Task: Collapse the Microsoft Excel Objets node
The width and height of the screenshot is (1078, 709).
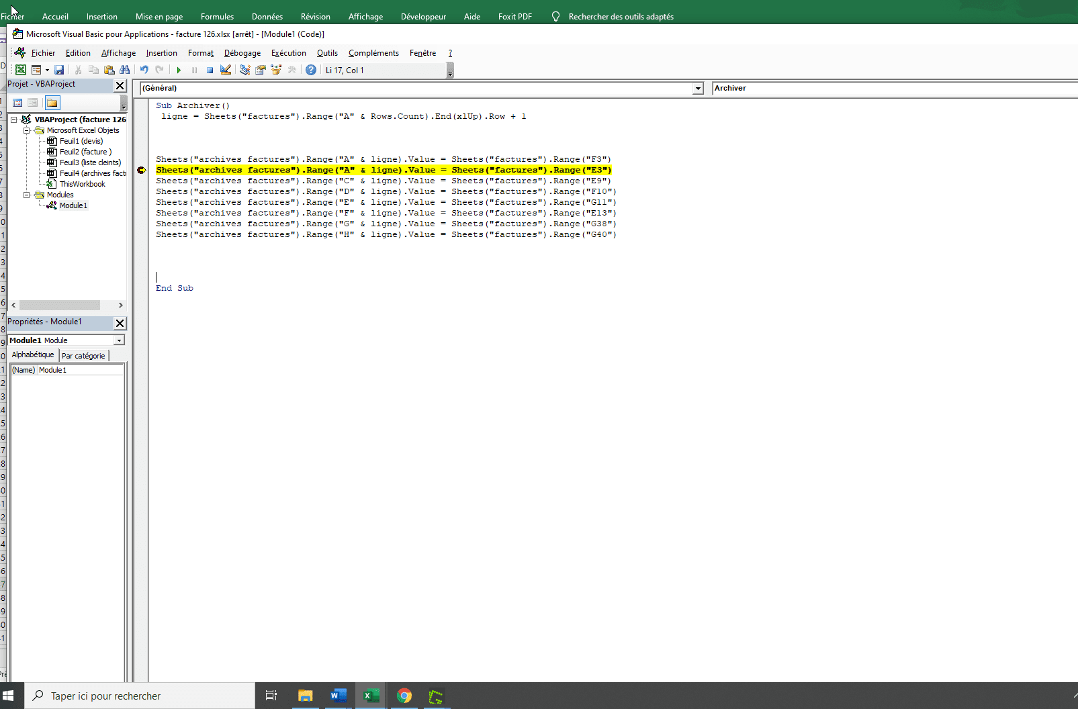Action: point(27,130)
